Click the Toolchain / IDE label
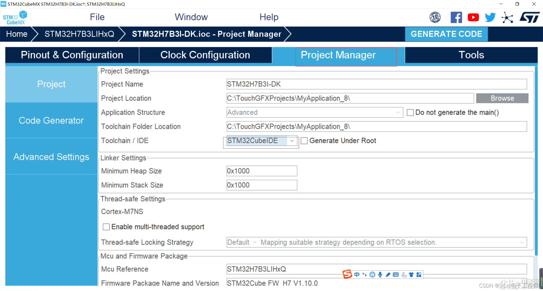This screenshot has height=291, width=543. [125, 141]
